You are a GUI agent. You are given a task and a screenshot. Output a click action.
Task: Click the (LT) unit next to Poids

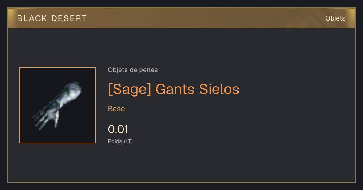[x=129, y=141]
